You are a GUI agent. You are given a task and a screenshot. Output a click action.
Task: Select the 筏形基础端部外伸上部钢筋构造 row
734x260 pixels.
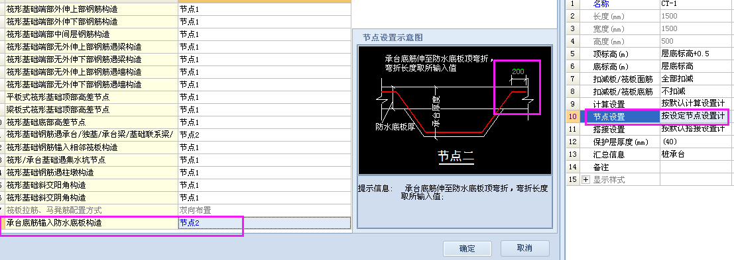pos(176,9)
